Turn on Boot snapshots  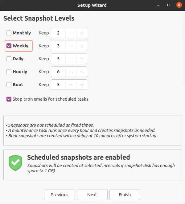point(9,85)
